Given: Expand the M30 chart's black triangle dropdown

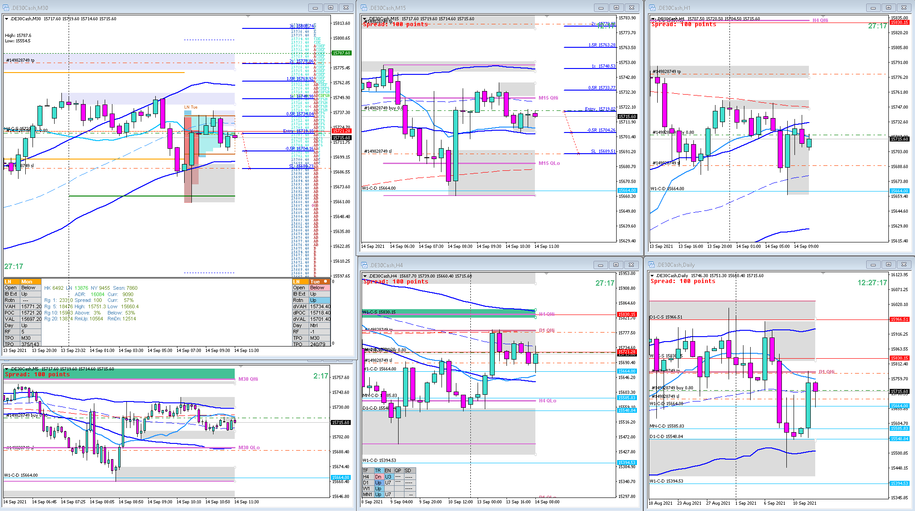Looking at the screenshot, I should tap(6, 19).
